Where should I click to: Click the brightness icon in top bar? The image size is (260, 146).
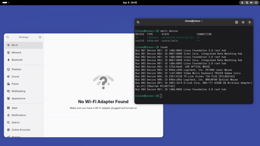coord(242,3)
